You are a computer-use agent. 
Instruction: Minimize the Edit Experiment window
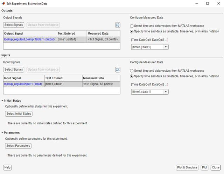pos(197,3)
